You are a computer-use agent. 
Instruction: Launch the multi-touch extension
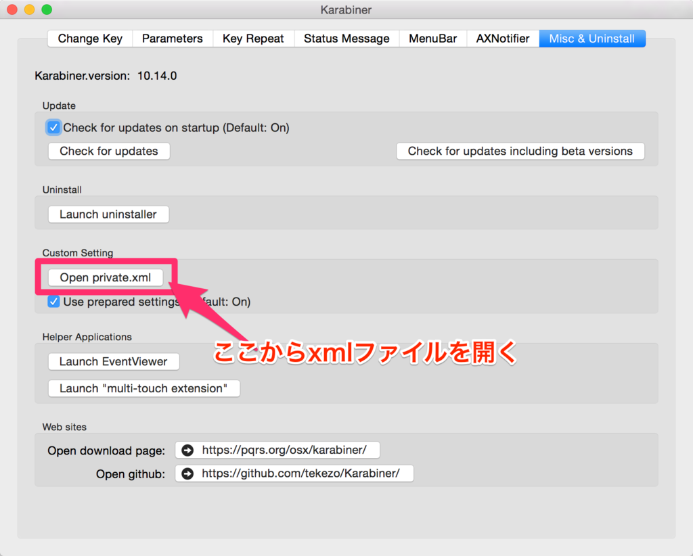click(x=143, y=388)
